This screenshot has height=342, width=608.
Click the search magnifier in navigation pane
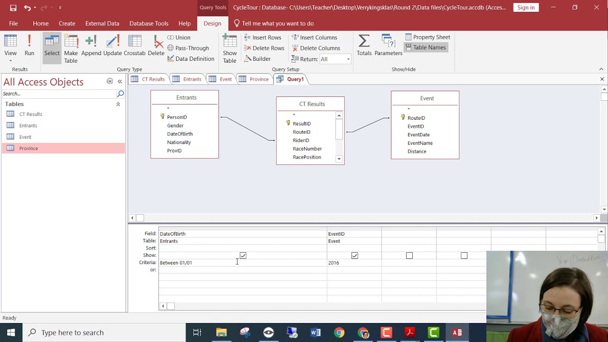(x=121, y=94)
